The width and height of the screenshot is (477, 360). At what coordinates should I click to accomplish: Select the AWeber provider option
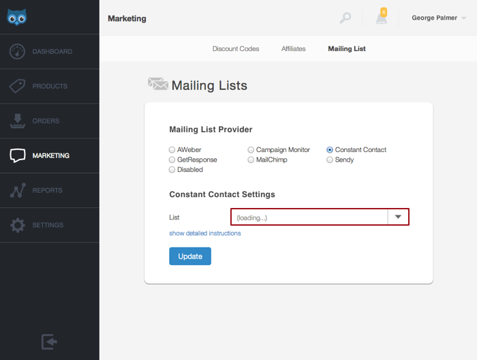click(x=172, y=150)
